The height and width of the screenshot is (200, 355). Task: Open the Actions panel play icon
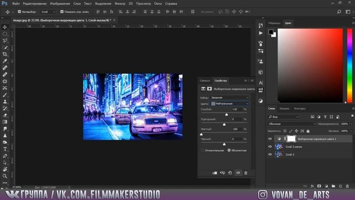261,33
